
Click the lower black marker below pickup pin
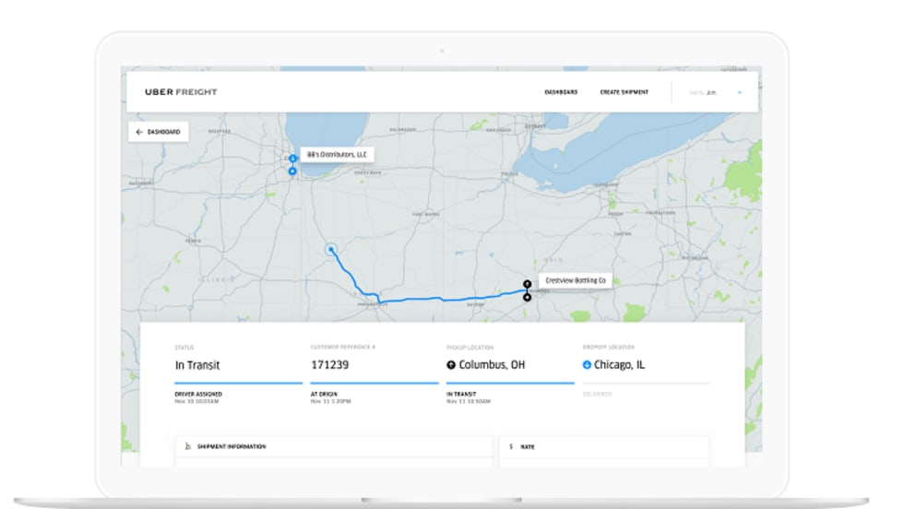point(527,298)
